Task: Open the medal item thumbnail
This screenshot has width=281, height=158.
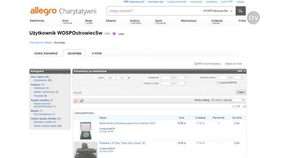Action: click(x=86, y=131)
